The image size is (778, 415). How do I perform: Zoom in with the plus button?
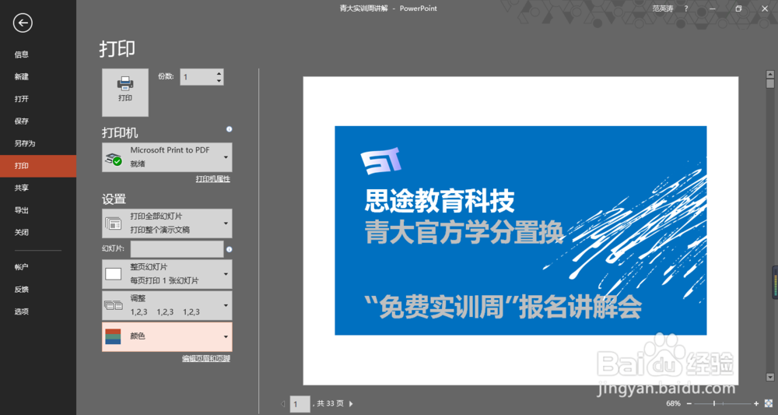(756, 403)
